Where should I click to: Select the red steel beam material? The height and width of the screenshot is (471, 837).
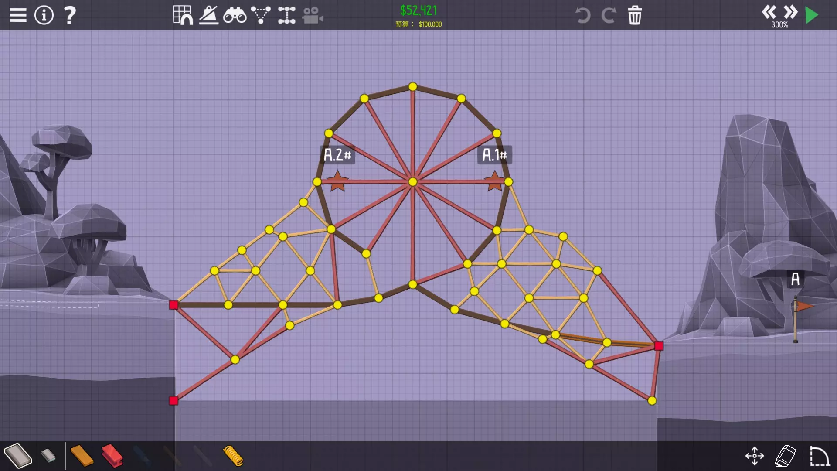pyautogui.click(x=112, y=456)
